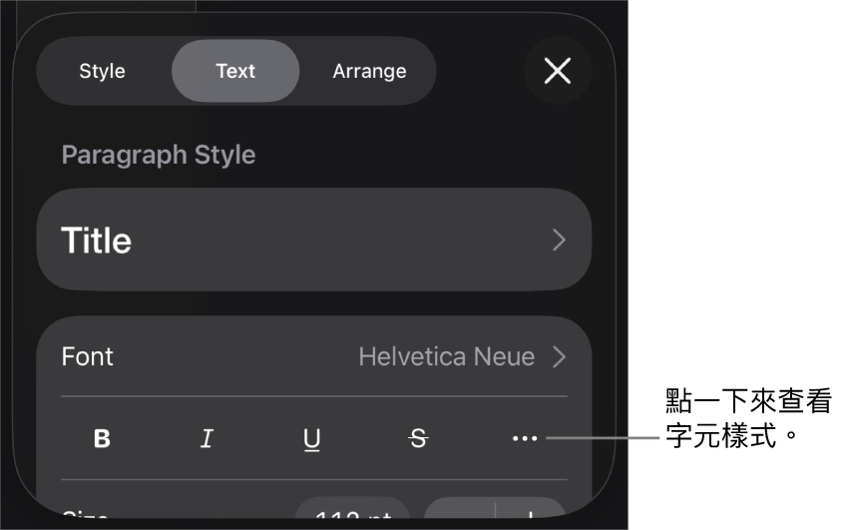Toggle Underline formatting button
The height and width of the screenshot is (530, 850).
click(311, 439)
